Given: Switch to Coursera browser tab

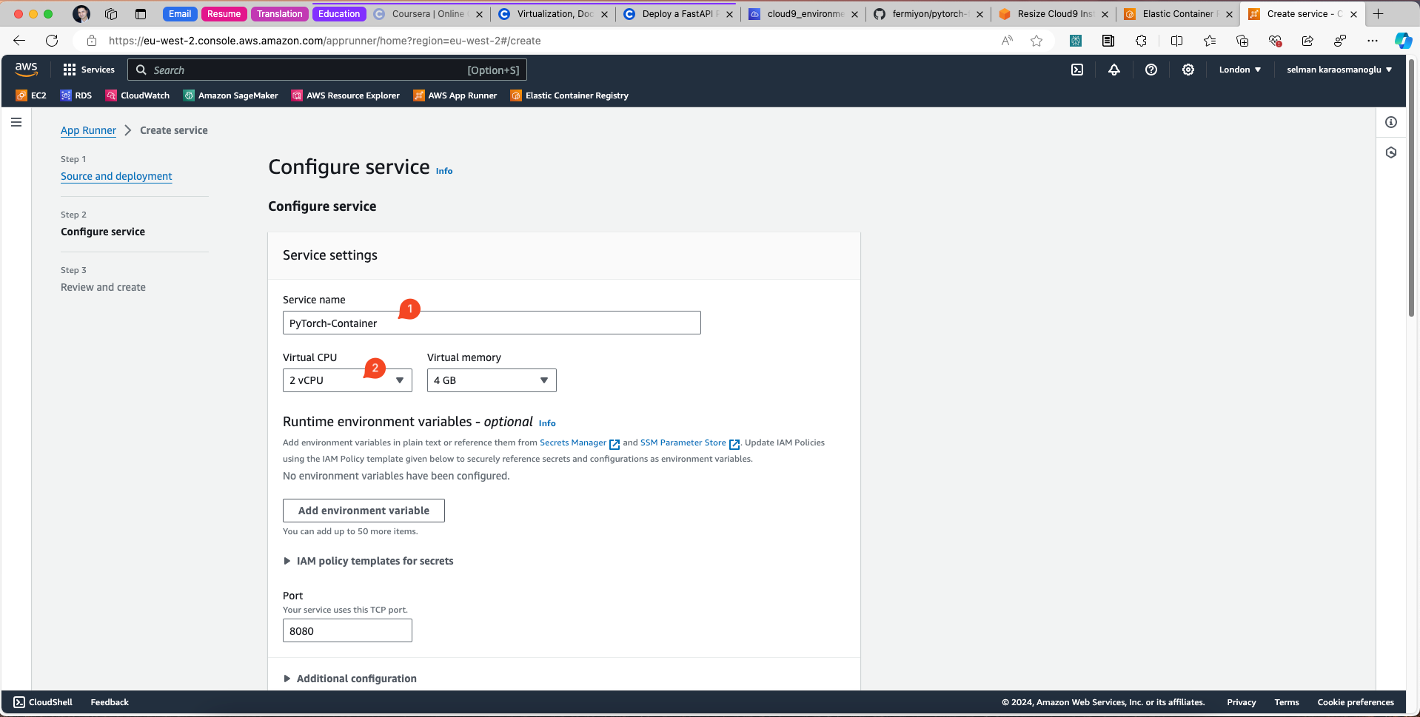Looking at the screenshot, I should point(427,14).
